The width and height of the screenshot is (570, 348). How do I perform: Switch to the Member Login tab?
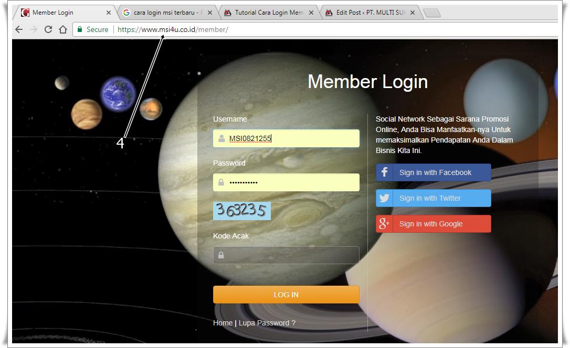pos(65,13)
